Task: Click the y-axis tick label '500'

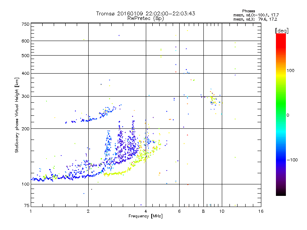Action: tap(25, 56)
